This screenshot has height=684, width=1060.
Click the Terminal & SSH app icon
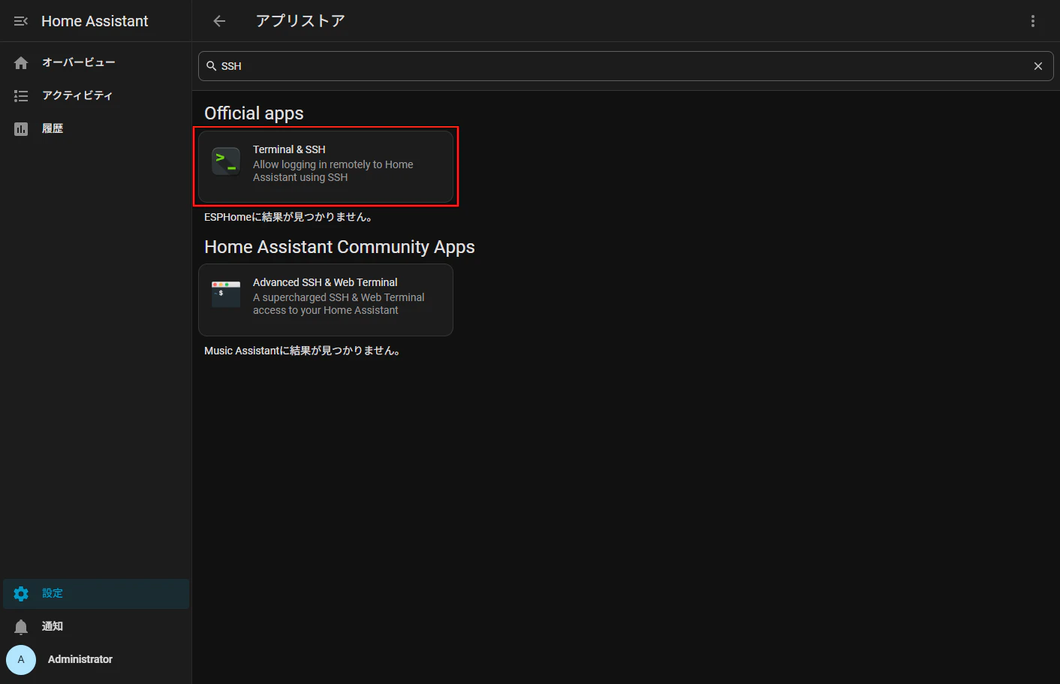[x=226, y=161]
